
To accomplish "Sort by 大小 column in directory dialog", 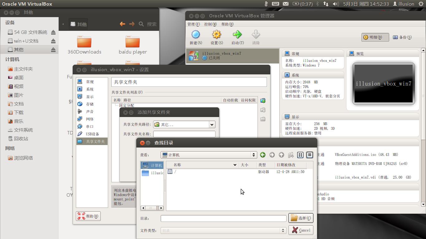I will pyautogui.click(x=248, y=165).
